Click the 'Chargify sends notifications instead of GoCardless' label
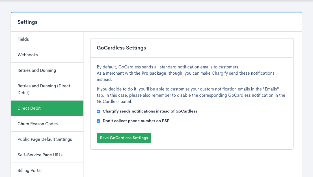 pyautogui.click(x=150, y=111)
